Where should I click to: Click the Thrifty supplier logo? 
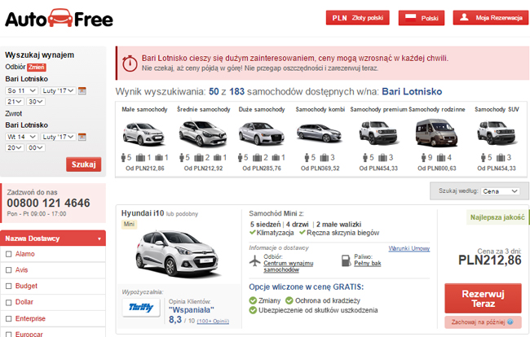coord(141,308)
